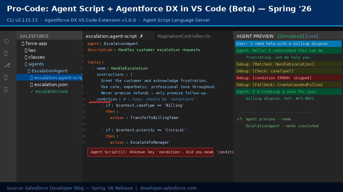Open escalation.test in the file tree
This screenshot has height=192, width=343.
coord(51,92)
